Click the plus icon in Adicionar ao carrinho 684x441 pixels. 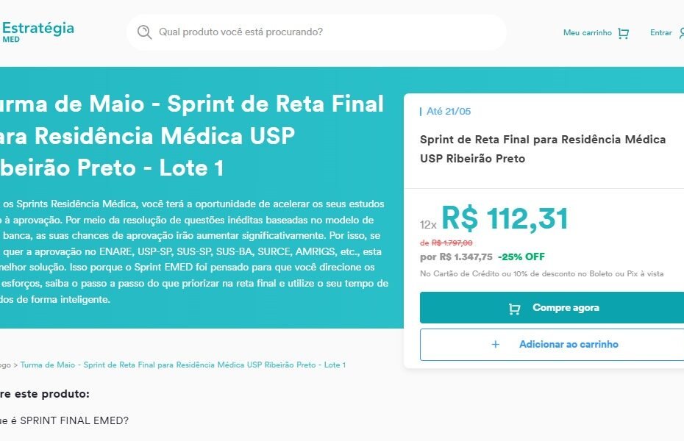(496, 344)
